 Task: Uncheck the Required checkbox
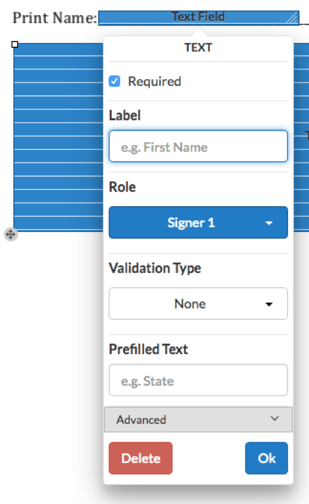point(114,82)
